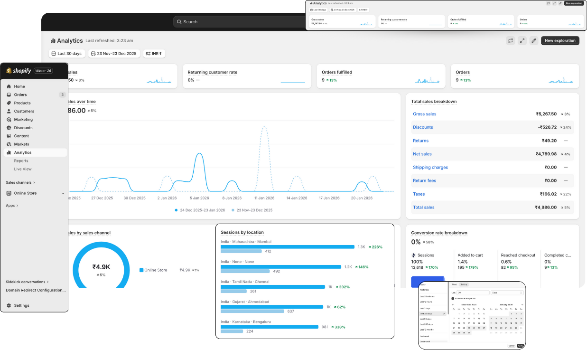Open Discounts in the left sidebar
The image size is (587, 350).
(23, 128)
